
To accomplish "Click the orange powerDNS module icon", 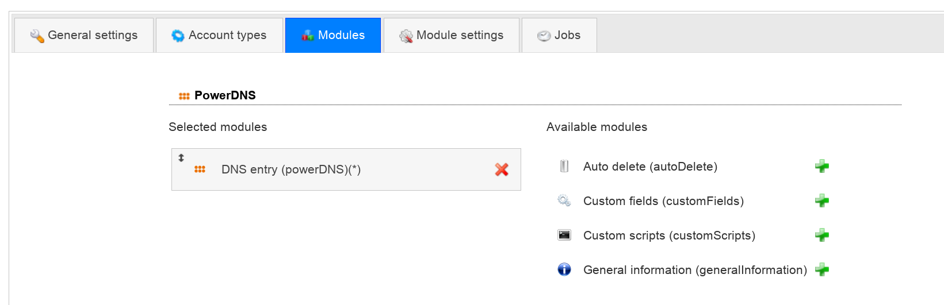I will pyautogui.click(x=200, y=169).
